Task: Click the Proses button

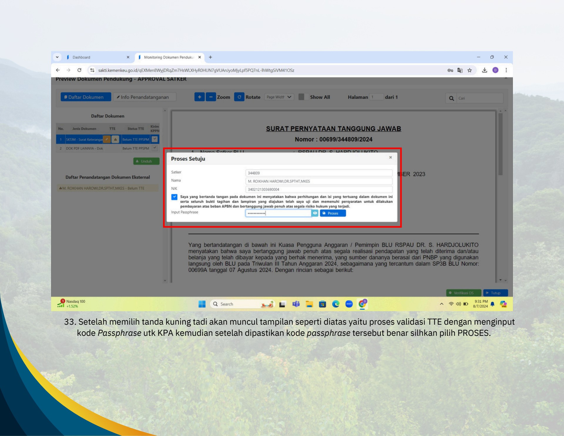Action: 333,213
